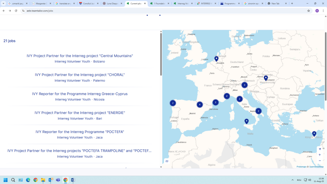
Task: Reload the page
Action: click(16, 11)
